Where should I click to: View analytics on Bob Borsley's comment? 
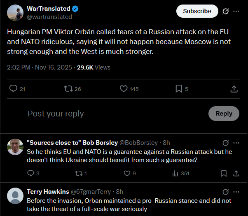pos(175,173)
